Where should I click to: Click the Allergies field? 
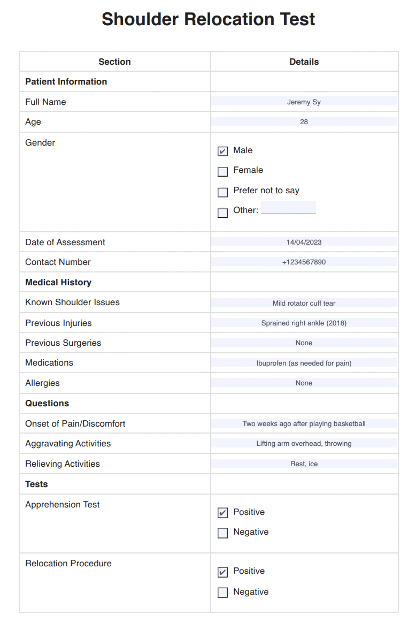pos(304,383)
